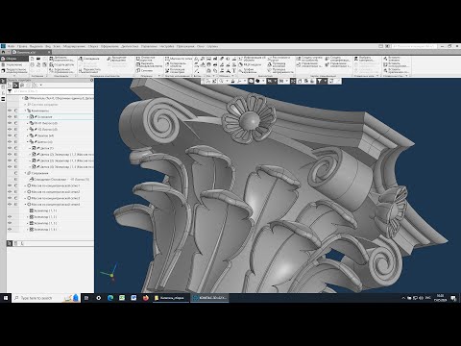Image resolution: width=461 pixels, height=346 pixels.
Task: Open the Сборка menu in menu bar
Action: click(x=93, y=46)
